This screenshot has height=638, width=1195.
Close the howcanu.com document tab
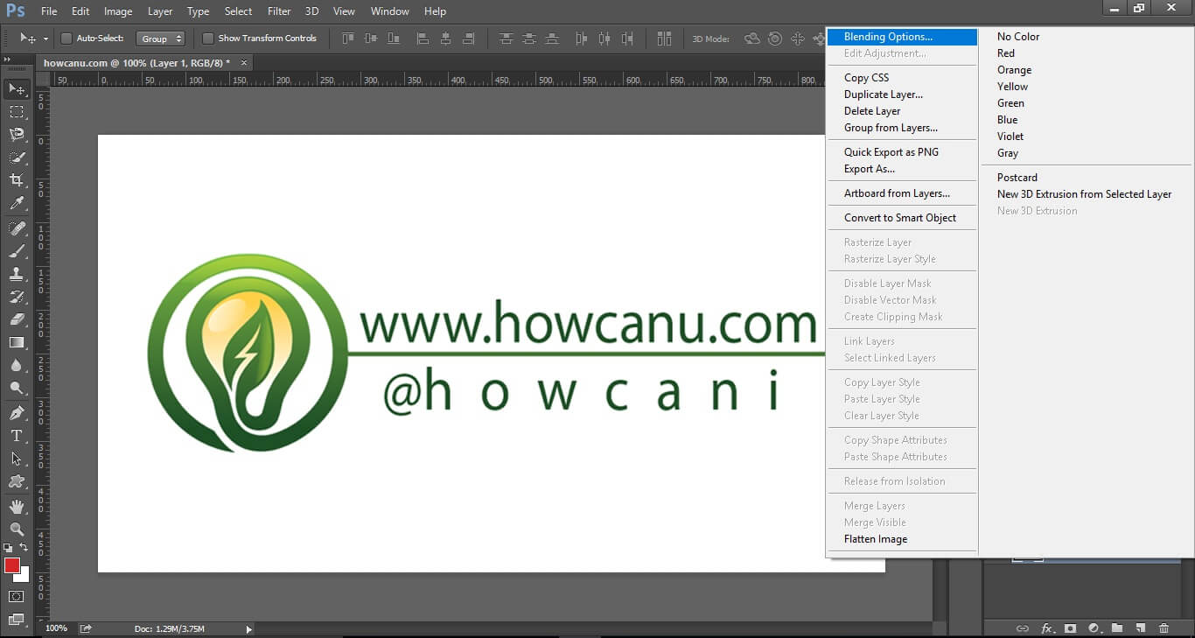[x=244, y=62]
